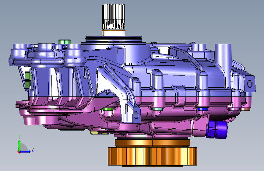Select the yellow component under the pink housing
This screenshot has height=171, width=264.
click(x=100, y=133)
